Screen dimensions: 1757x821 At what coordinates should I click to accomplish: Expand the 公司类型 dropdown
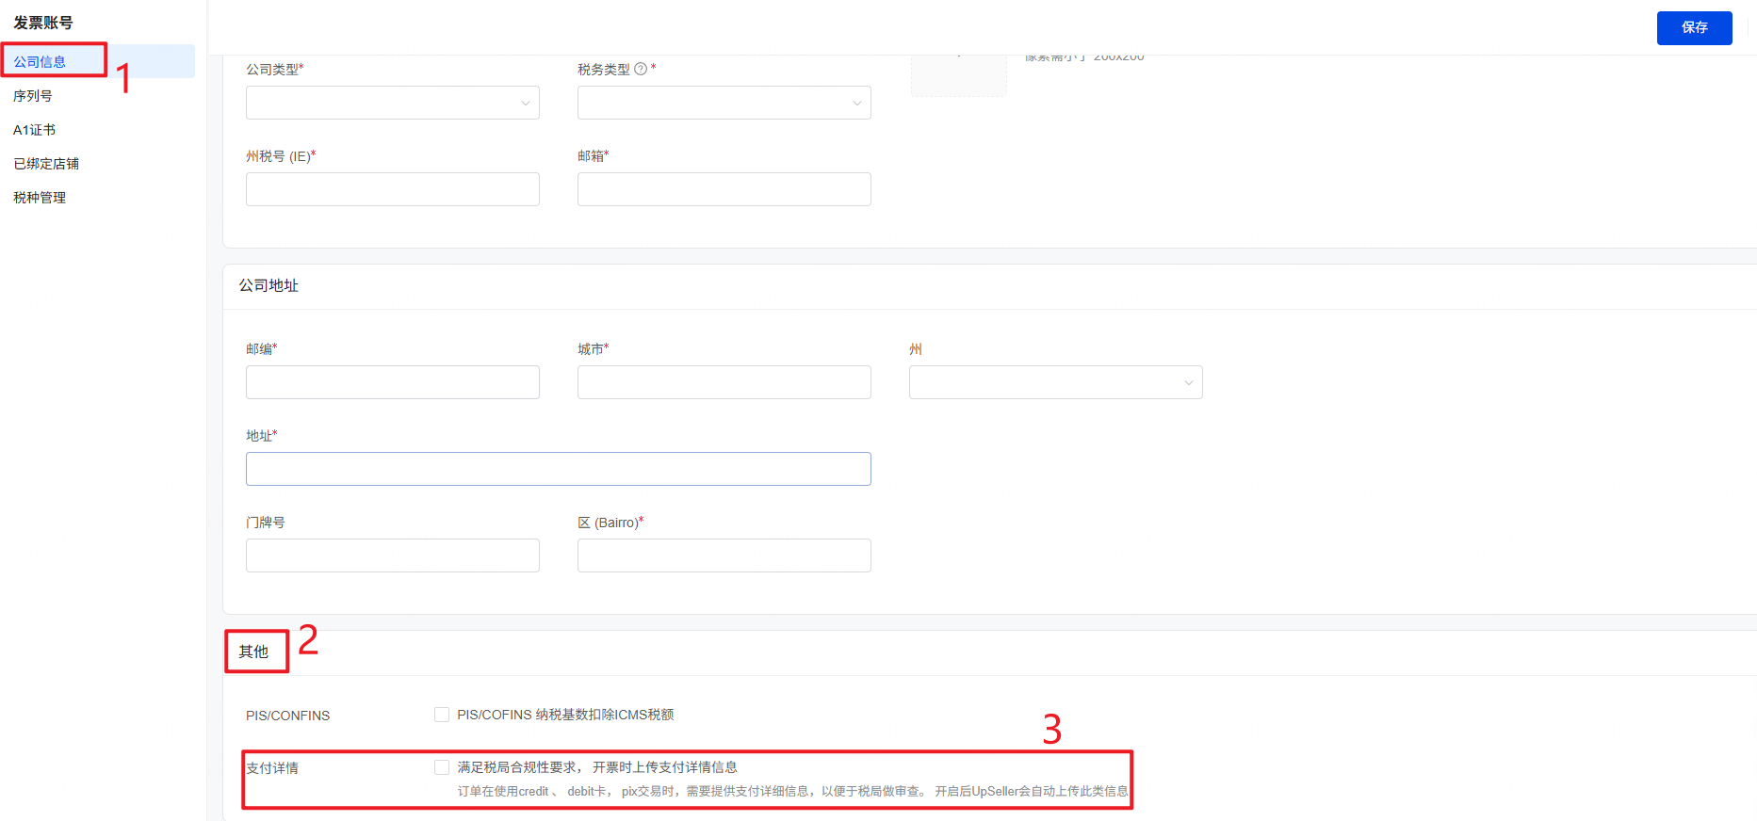(393, 103)
